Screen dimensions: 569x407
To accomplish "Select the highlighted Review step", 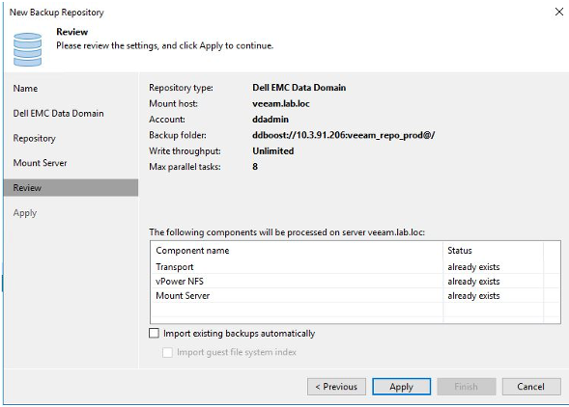I will (71, 188).
